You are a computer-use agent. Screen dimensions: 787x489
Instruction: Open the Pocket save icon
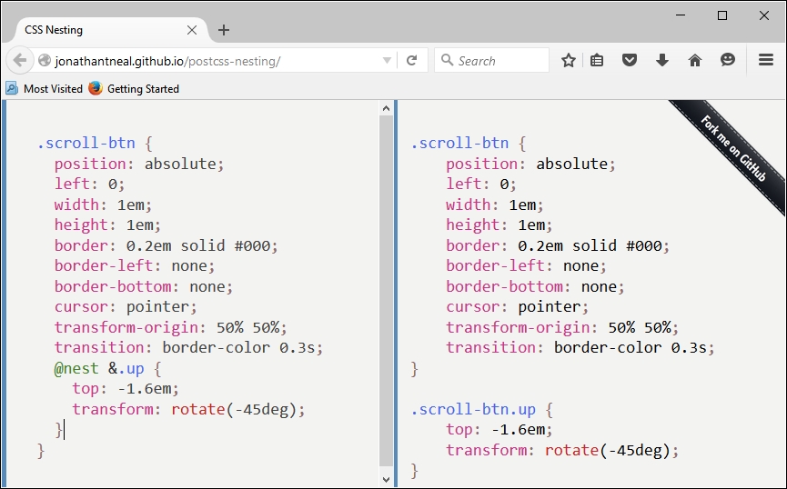pyautogui.click(x=629, y=60)
